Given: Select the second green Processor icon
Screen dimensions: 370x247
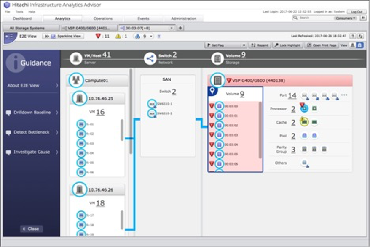Looking at the screenshot, I should (314, 108).
